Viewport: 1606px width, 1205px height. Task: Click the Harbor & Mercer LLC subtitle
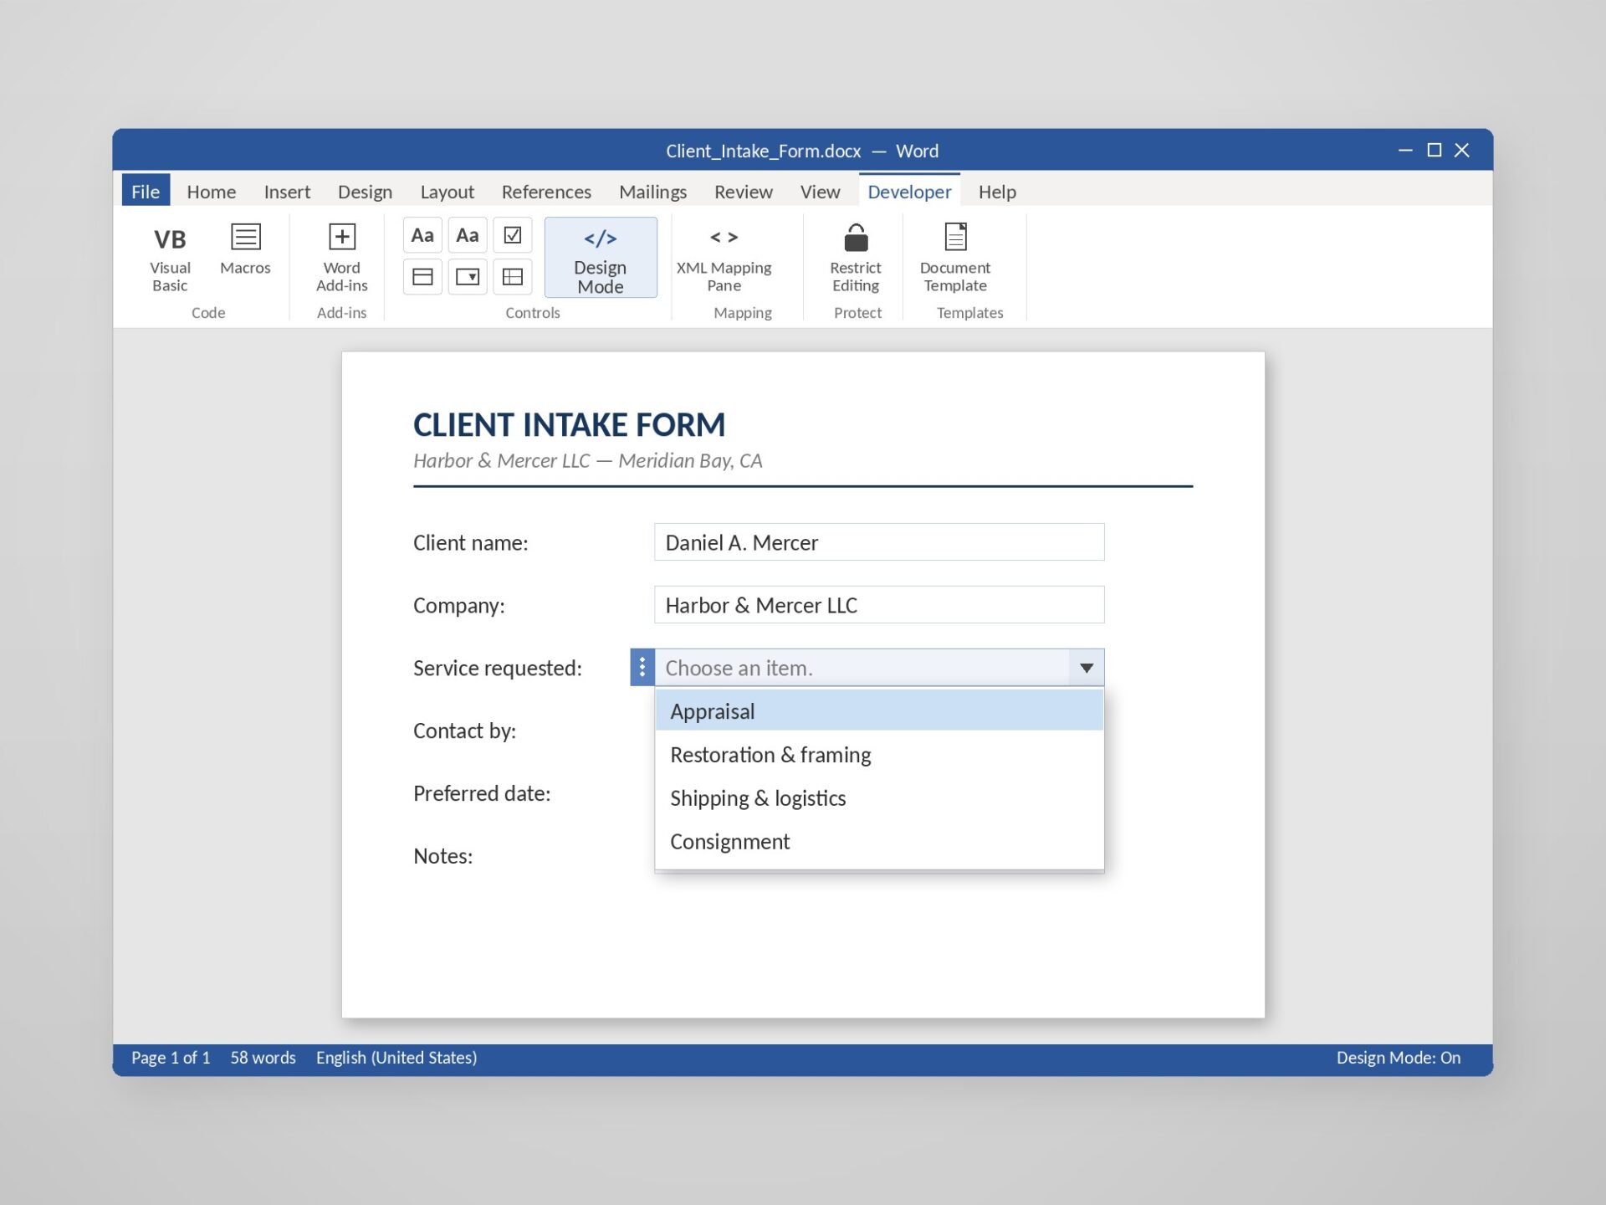[x=587, y=460]
